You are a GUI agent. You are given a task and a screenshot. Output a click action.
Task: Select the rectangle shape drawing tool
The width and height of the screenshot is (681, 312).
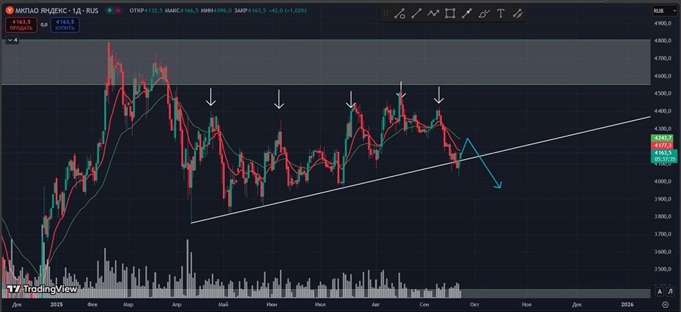(450, 14)
